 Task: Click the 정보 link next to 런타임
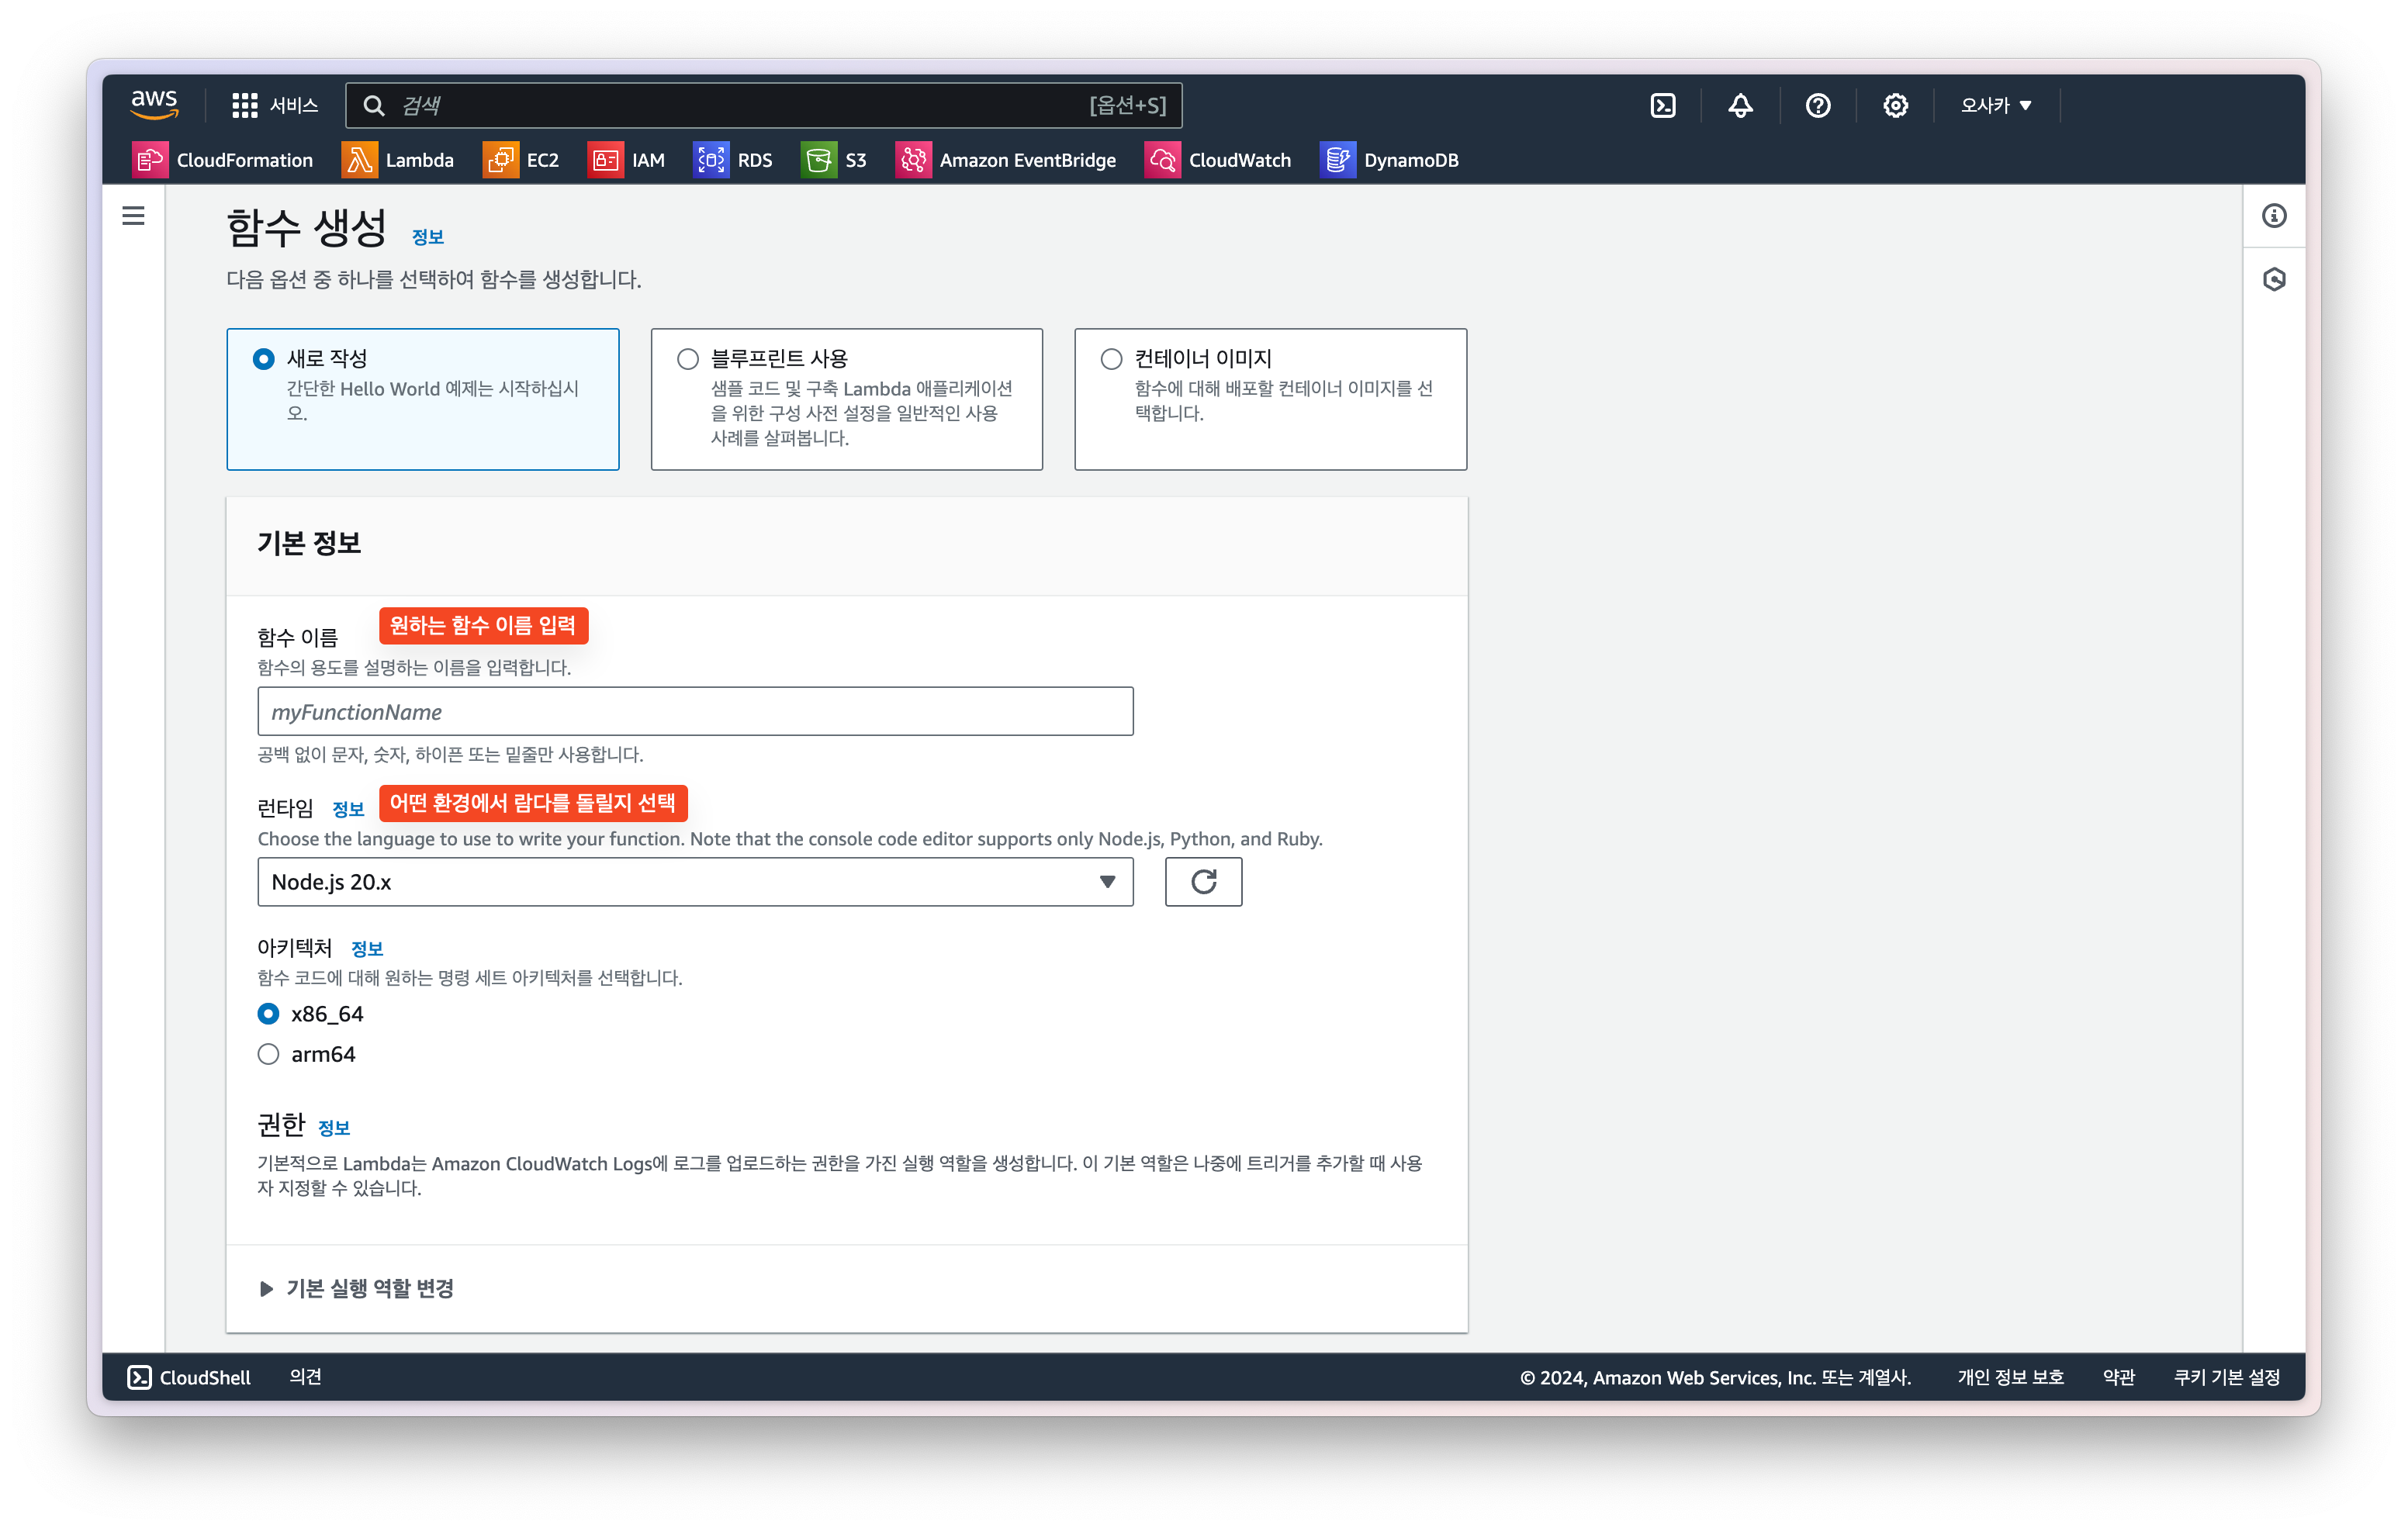tap(347, 809)
